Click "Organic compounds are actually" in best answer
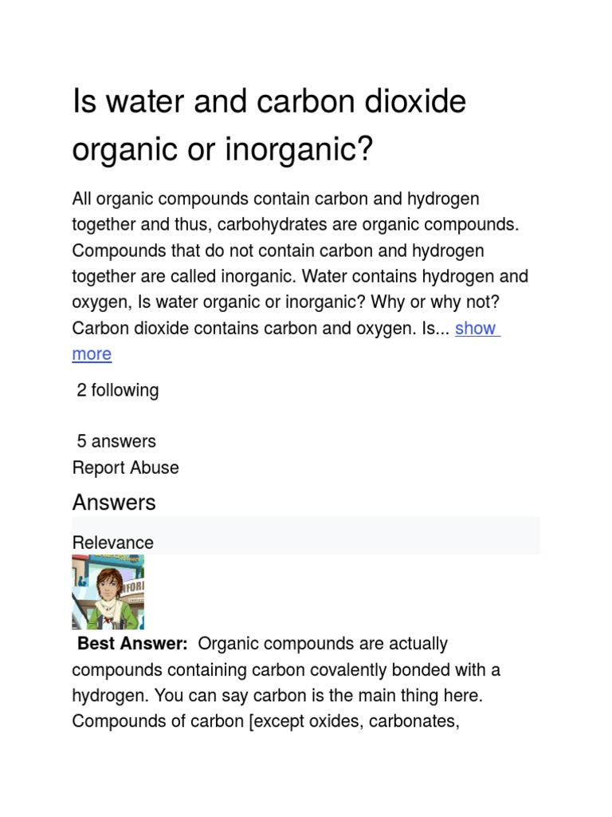The image size is (612, 817). (323, 644)
